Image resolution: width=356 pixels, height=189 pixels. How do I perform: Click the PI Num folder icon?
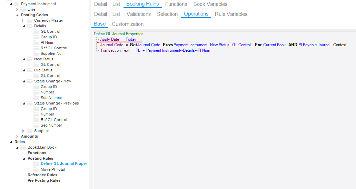click(36, 42)
